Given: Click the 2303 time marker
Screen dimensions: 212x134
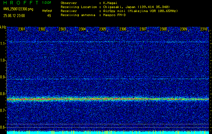Looking at the screenshot, I should [x=62, y=29].
